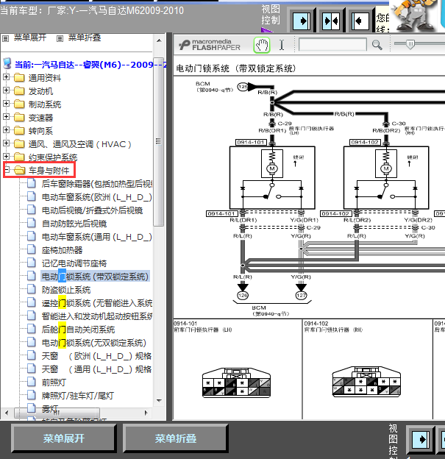Open 电动门锁系统(无双锁定系统) document
This screenshot has height=459, width=445.
tap(93, 343)
